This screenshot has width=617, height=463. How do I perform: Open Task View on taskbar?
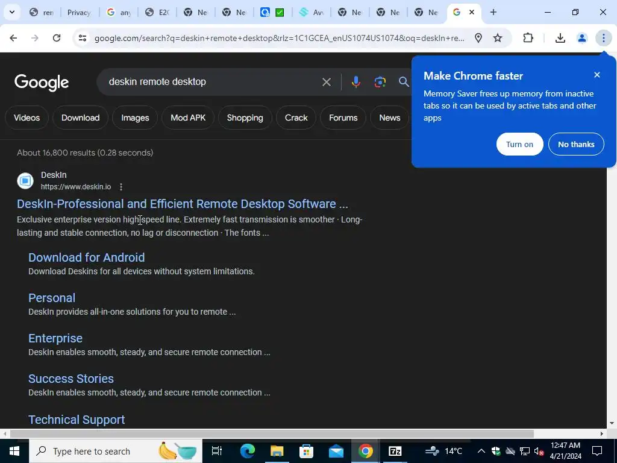(x=217, y=451)
